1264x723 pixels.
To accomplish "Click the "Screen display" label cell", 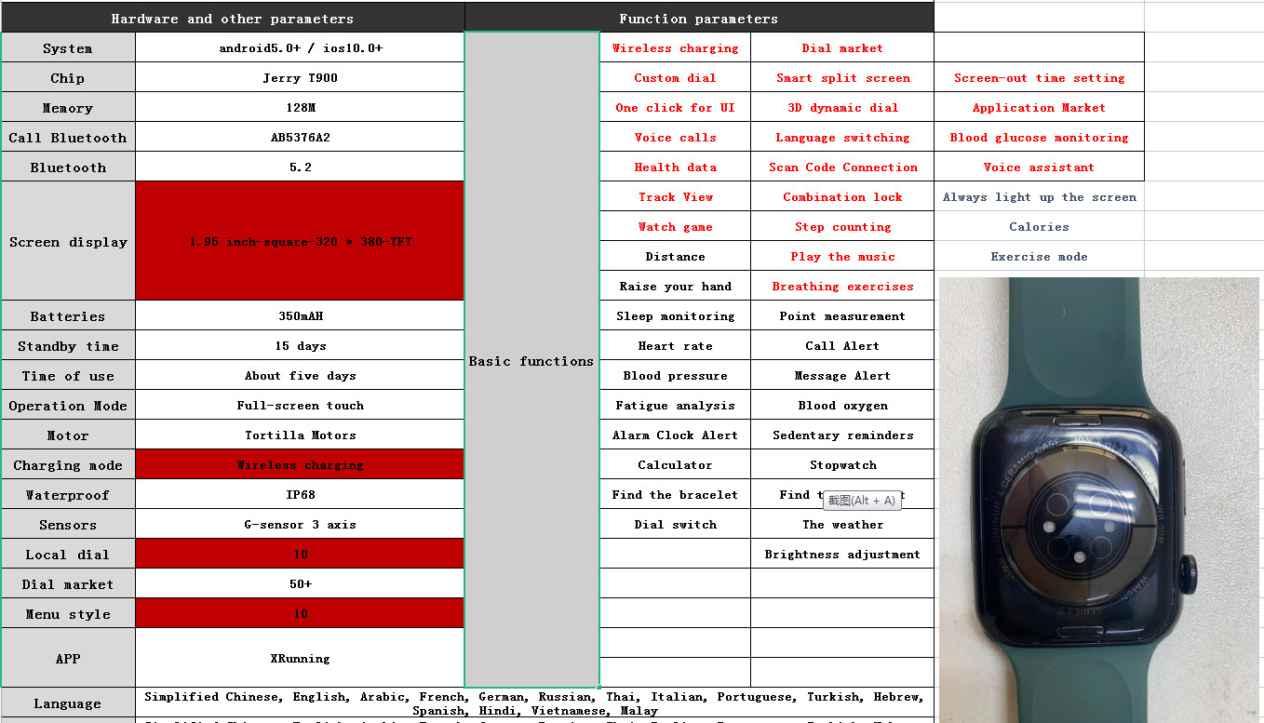I will click(68, 242).
